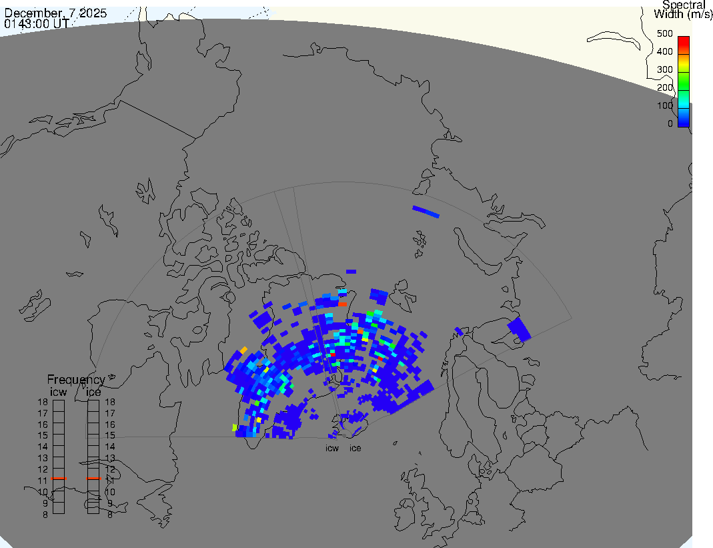Viewport: 713px width, 548px height.
Task: Click the top cell of the icw frequency bar
Action: click(59, 406)
